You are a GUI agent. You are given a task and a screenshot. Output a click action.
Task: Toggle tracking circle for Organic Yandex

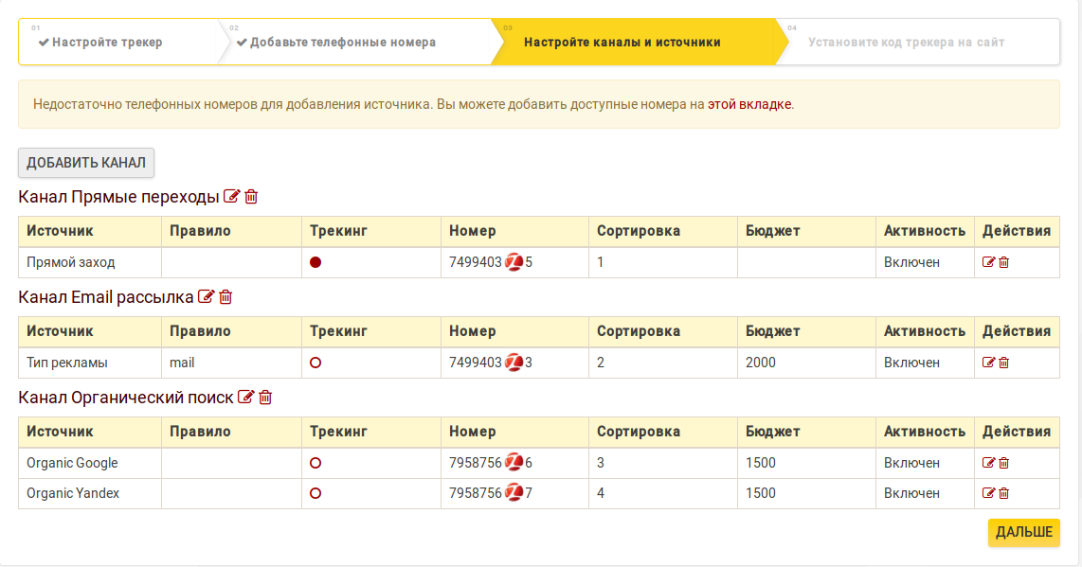(x=316, y=493)
